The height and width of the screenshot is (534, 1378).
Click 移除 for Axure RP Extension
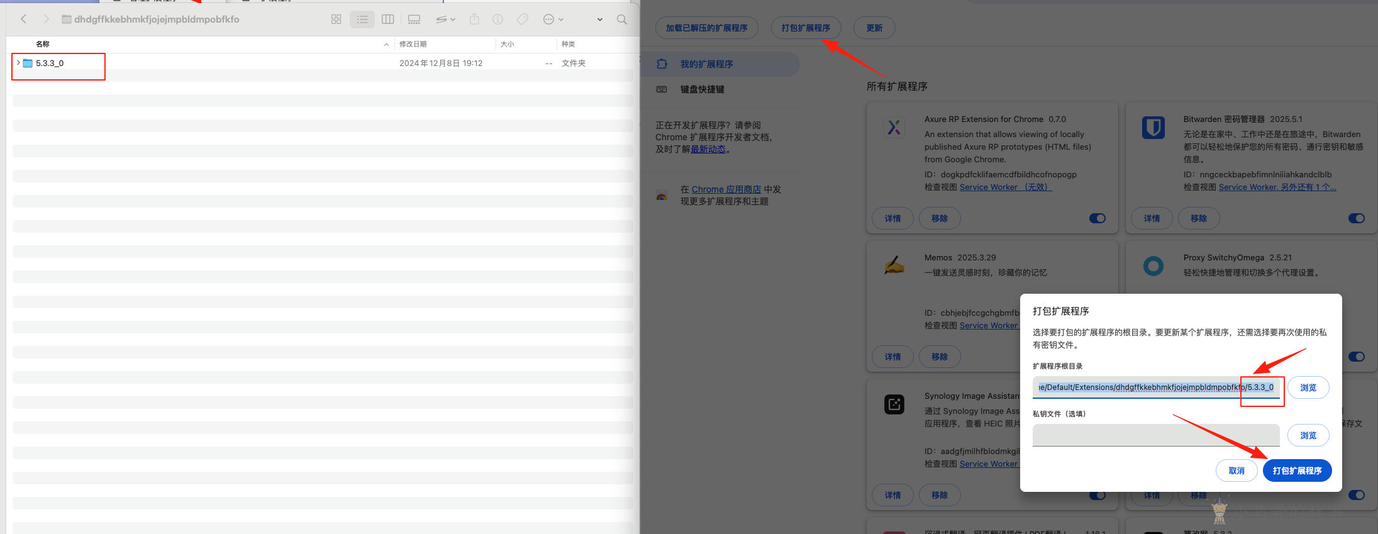[940, 218]
